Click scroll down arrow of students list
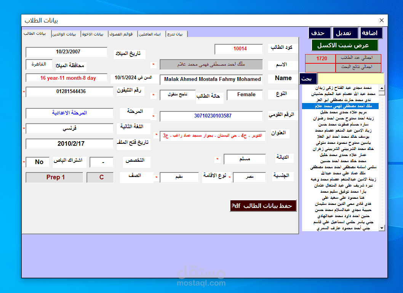Screen dimensions: 403x293 (x=382, y=228)
